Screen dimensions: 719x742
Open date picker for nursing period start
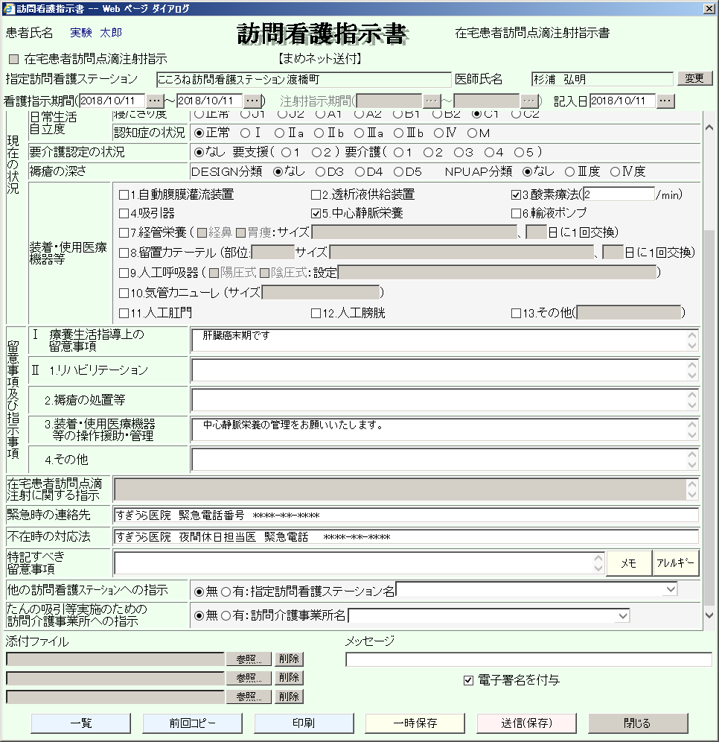[155, 101]
